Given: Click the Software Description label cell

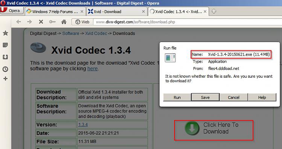Looking at the screenshot, I should (x=56, y=111).
